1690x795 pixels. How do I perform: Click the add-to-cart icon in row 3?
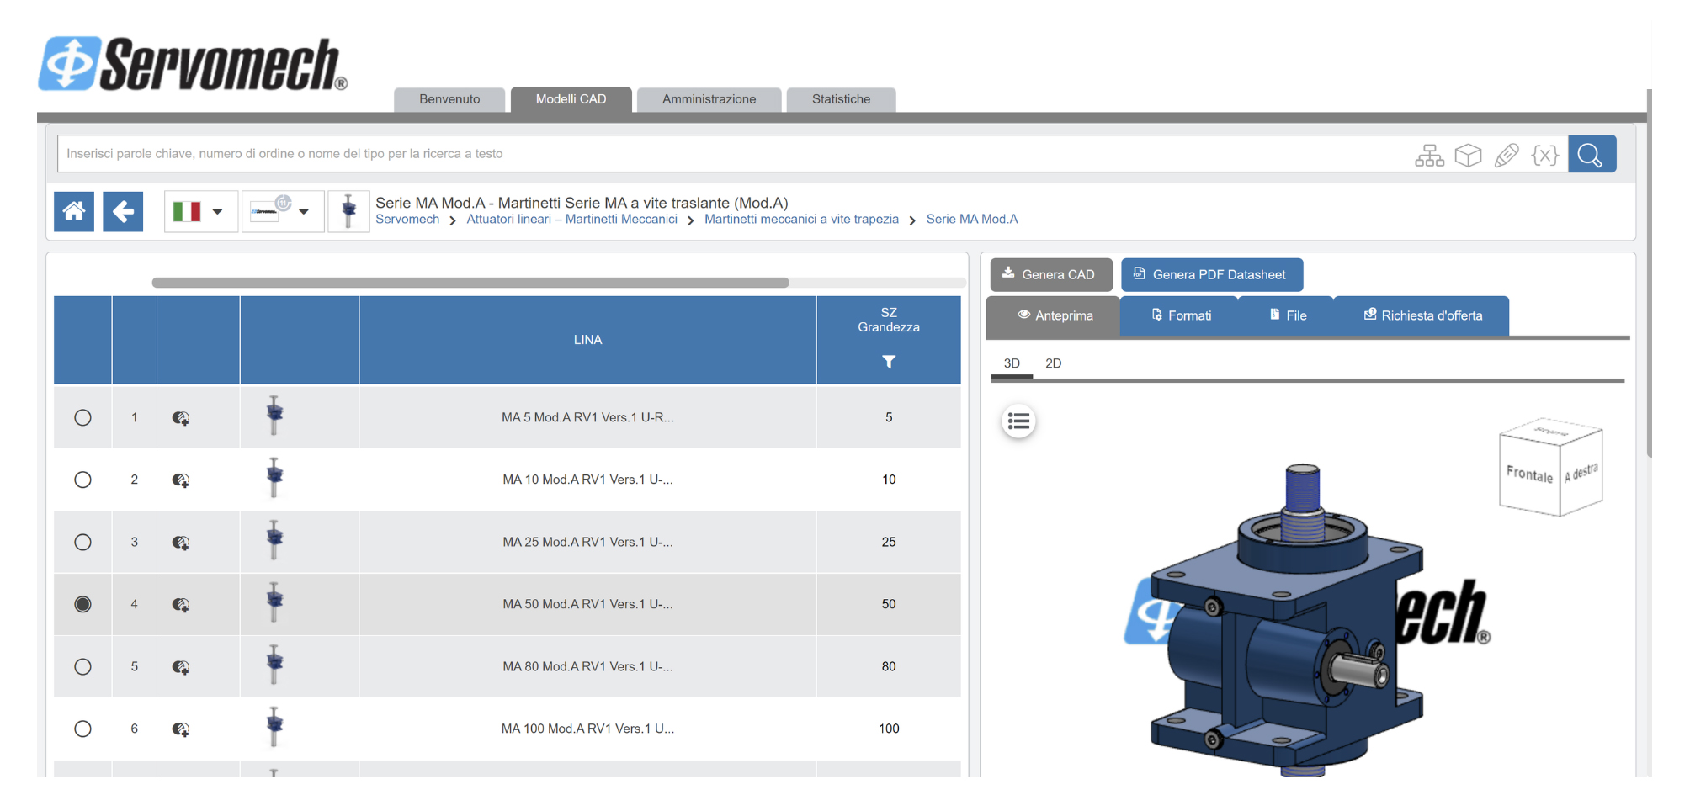coord(181,543)
